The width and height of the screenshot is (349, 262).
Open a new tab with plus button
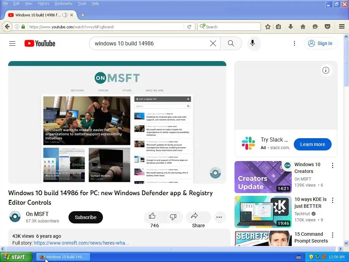tap(83, 15)
